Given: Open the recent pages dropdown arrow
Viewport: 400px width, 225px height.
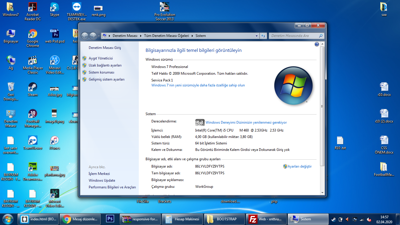Looking at the screenshot, I should tap(99, 36).
